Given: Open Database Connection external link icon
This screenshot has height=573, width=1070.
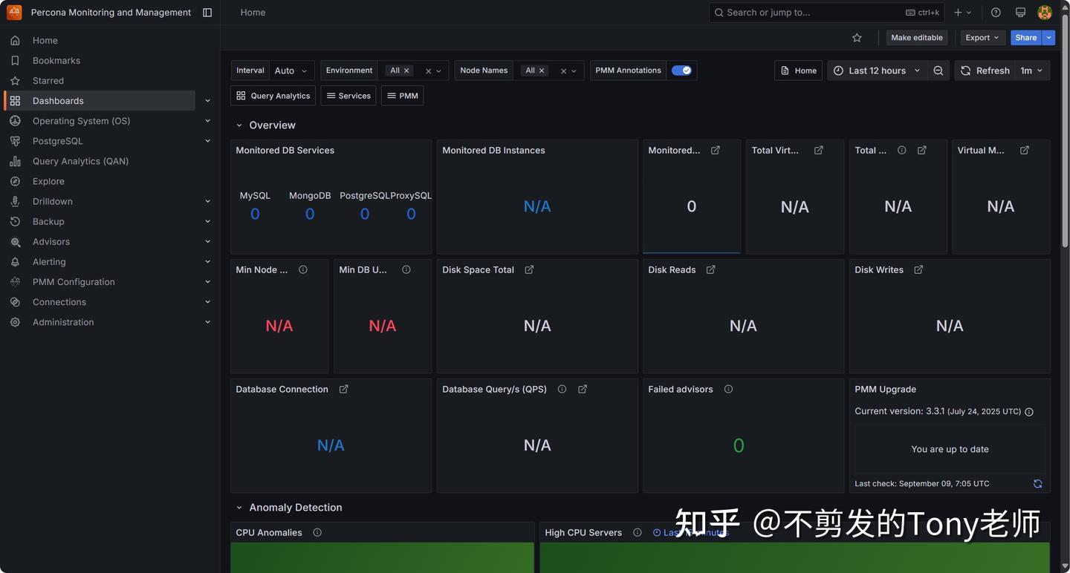Looking at the screenshot, I should tap(343, 389).
